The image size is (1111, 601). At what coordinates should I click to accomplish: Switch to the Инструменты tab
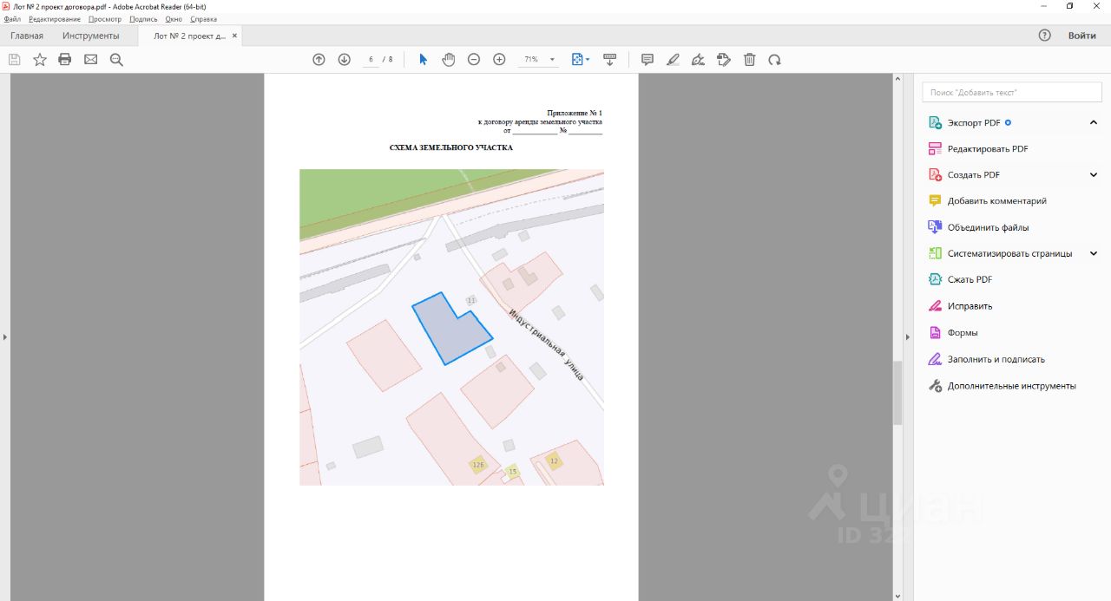[90, 36]
